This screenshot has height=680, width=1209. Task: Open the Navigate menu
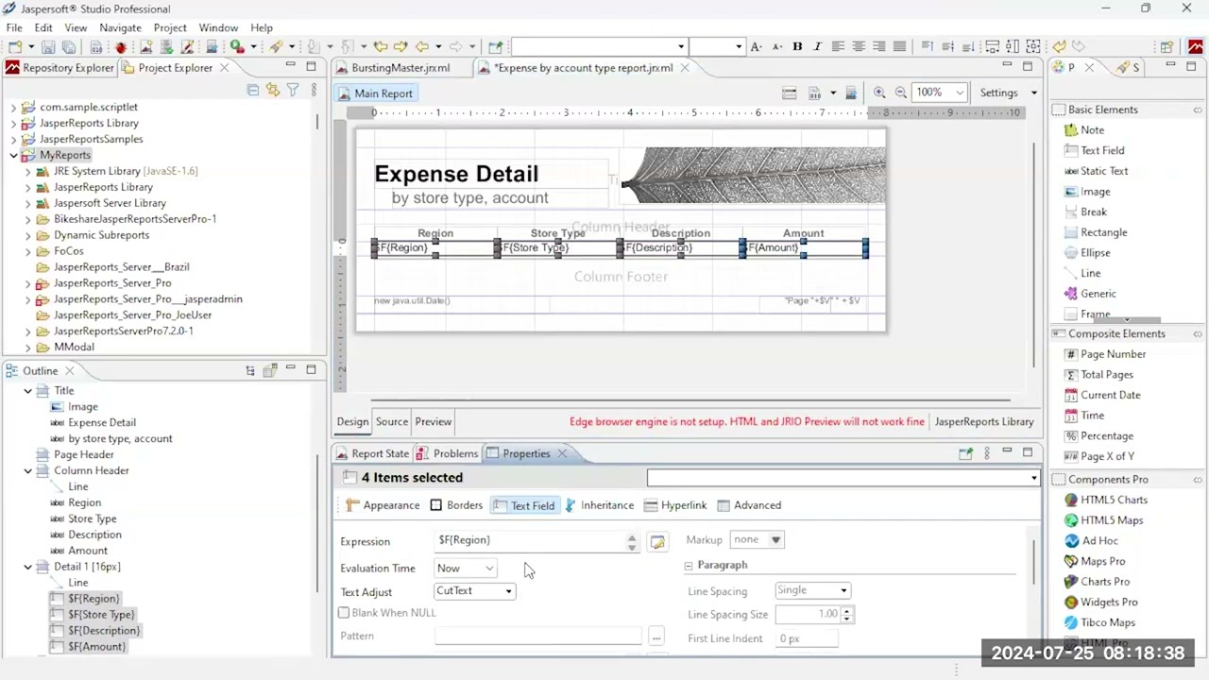pos(120,27)
